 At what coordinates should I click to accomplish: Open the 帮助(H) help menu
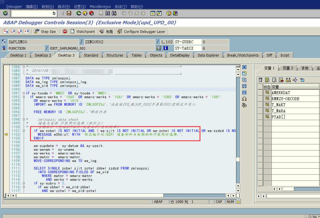click(x=137, y=7)
